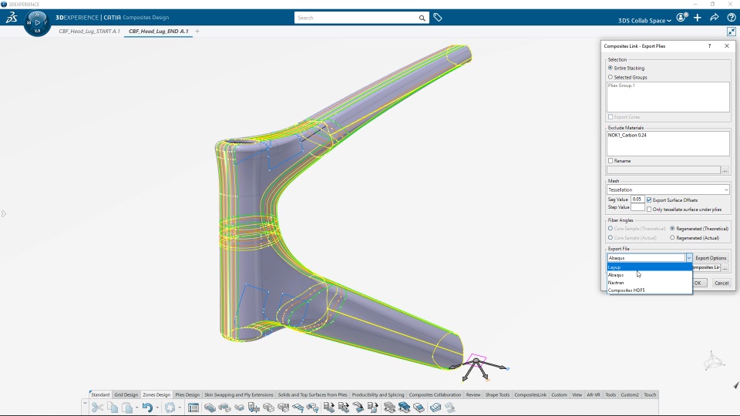This screenshot has width=740, height=416.
Task: Click the browse button beside rename field
Action: [725, 169]
